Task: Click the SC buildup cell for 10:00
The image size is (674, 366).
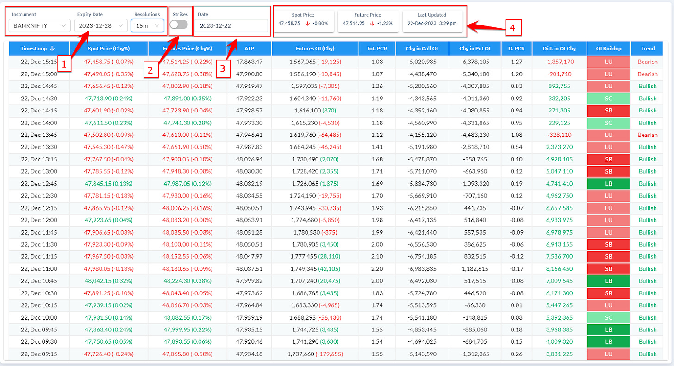Action: 608,317
